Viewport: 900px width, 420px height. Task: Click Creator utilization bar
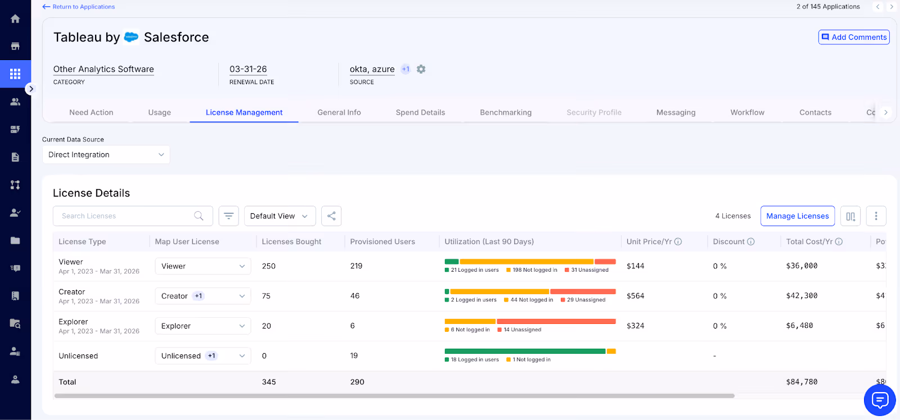tap(530, 291)
